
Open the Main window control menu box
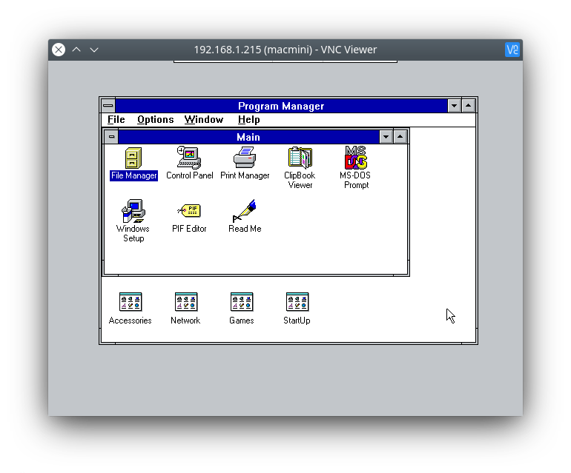pyautogui.click(x=111, y=137)
